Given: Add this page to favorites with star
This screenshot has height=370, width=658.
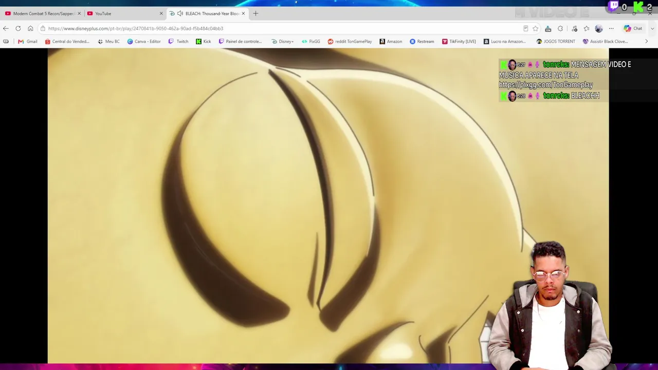Looking at the screenshot, I should point(535,28).
